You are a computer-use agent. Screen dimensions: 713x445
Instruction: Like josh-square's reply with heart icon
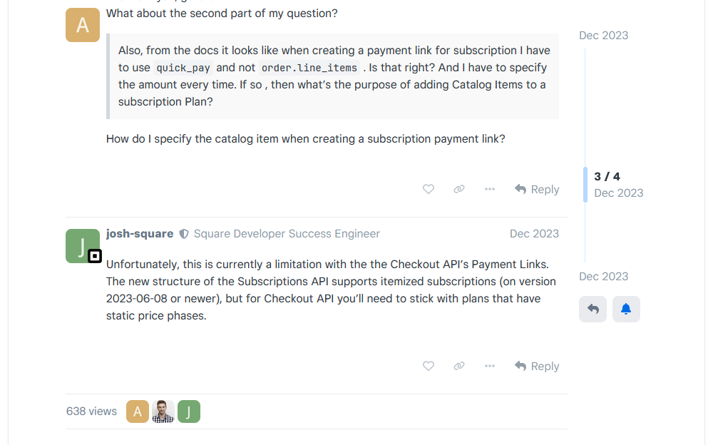pos(429,366)
